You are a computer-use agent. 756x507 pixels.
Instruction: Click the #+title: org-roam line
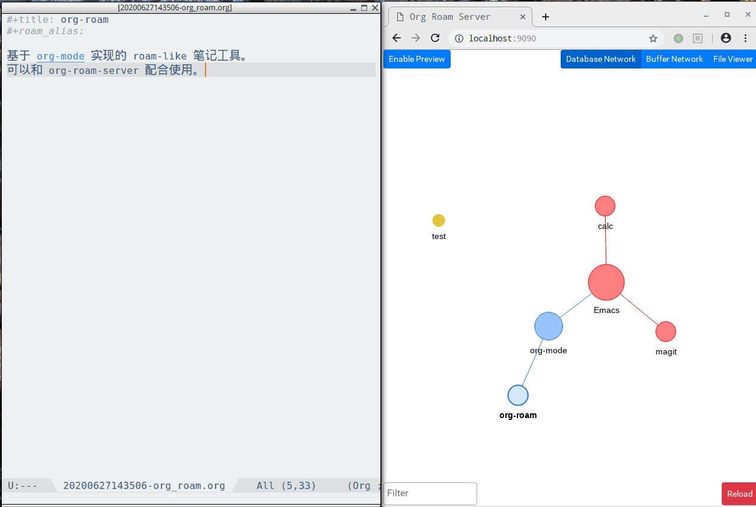point(58,19)
